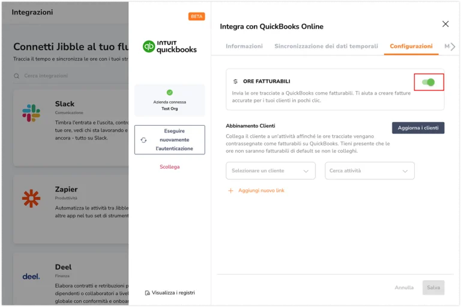Click the Scollega link
461x307 pixels.
(x=170, y=167)
